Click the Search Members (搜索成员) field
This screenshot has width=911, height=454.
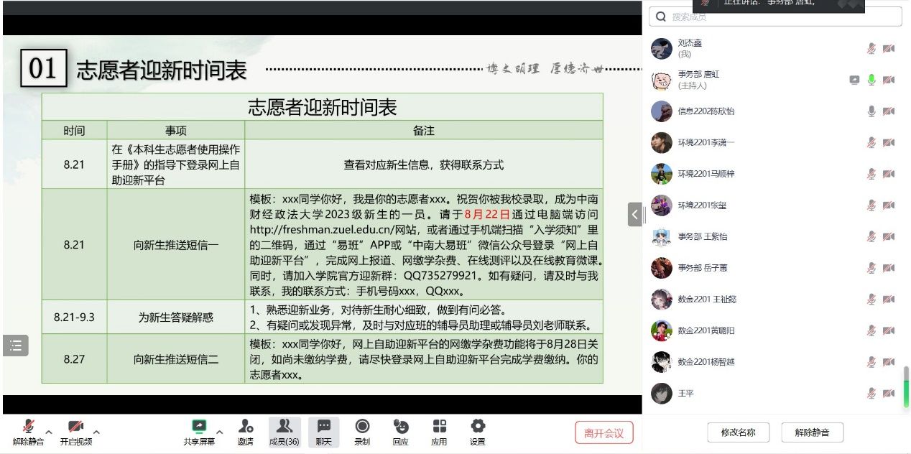(x=776, y=17)
